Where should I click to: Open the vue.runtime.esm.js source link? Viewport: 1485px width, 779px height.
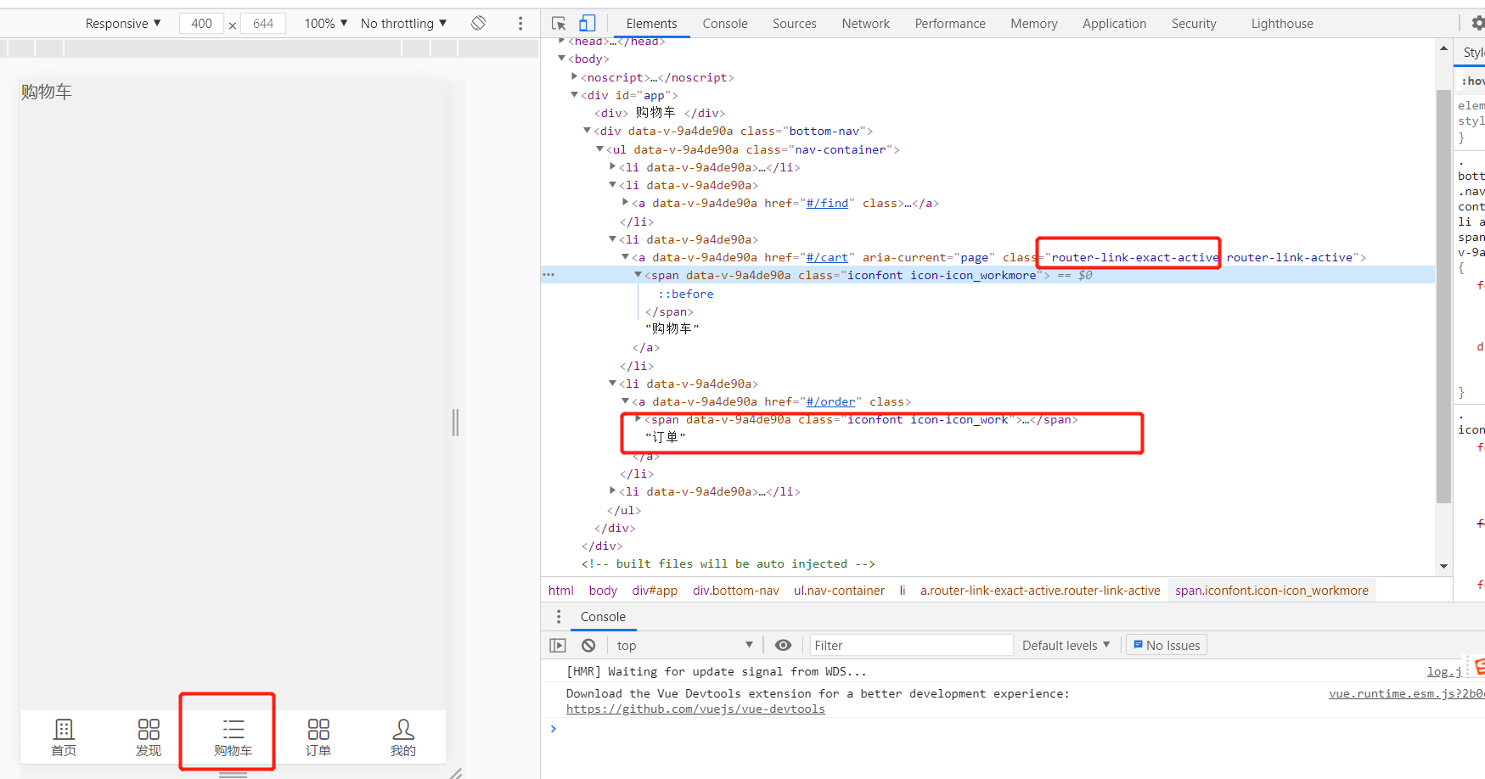click(1406, 693)
